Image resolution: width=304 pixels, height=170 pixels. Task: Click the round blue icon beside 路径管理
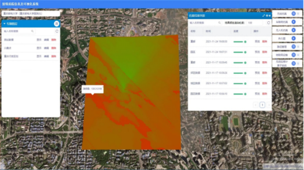click(293, 47)
